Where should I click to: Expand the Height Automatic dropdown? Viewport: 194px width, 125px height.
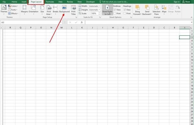[x=94, y=10]
